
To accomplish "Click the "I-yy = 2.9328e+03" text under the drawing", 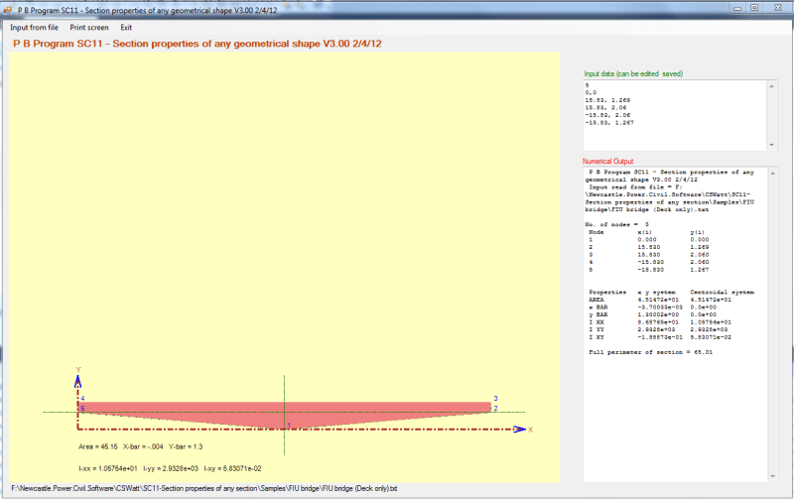I will click(x=171, y=468).
